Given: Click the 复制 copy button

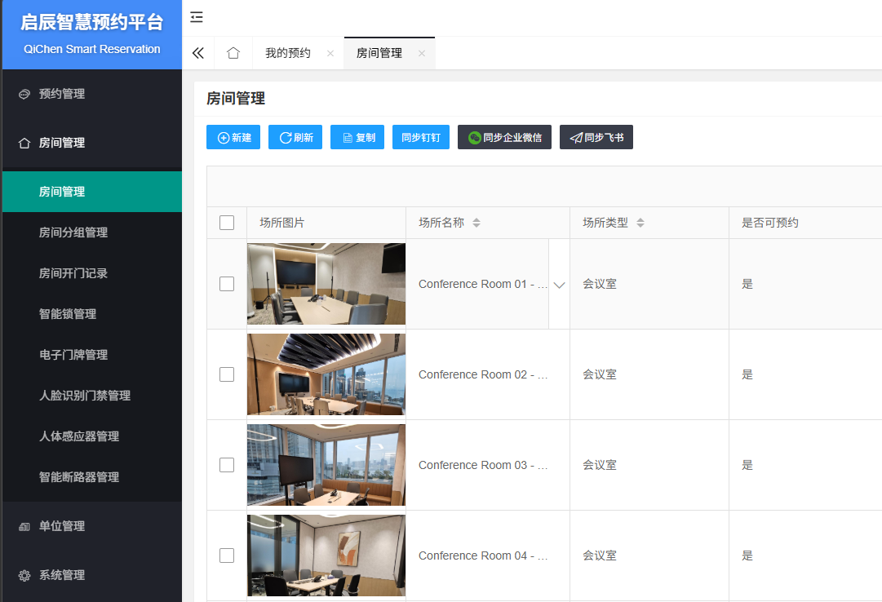Looking at the screenshot, I should (x=357, y=138).
